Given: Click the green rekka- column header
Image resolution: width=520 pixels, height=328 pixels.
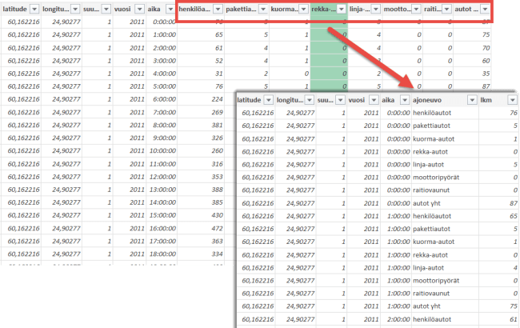Looking at the screenshot, I should click(x=323, y=9).
